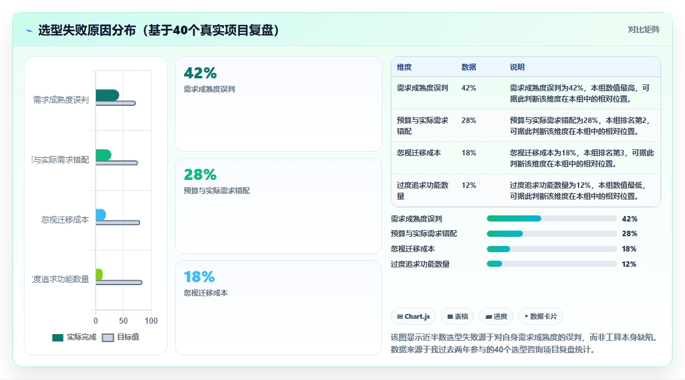Click the 表格 tag chip
The width and height of the screenshot is (685, 380).
457,316
